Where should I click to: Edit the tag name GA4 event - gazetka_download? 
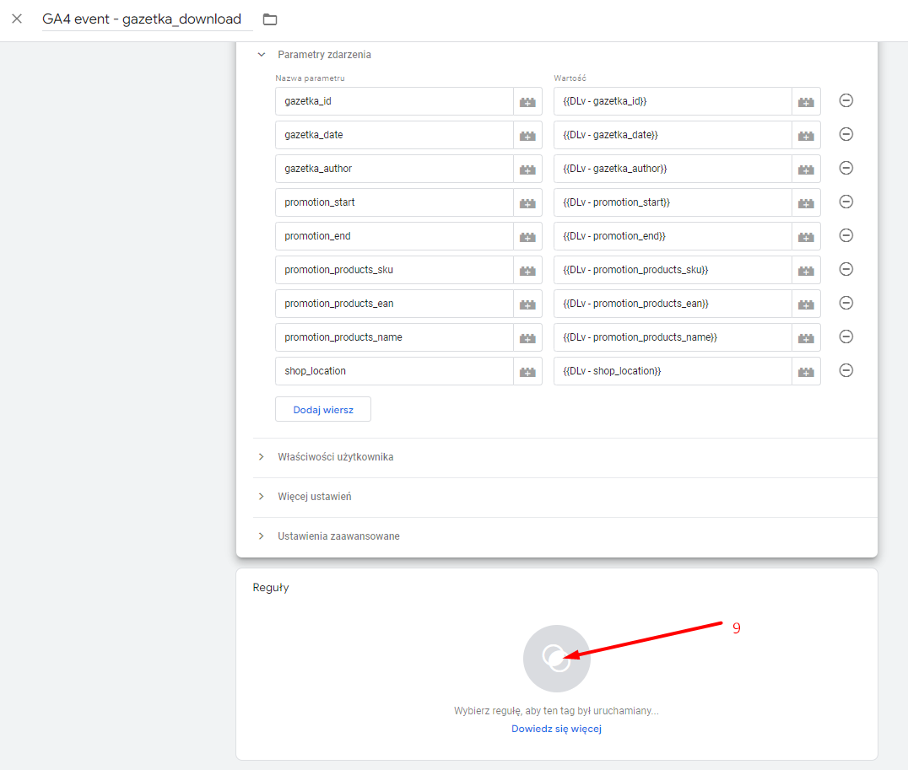click(142, 19)
